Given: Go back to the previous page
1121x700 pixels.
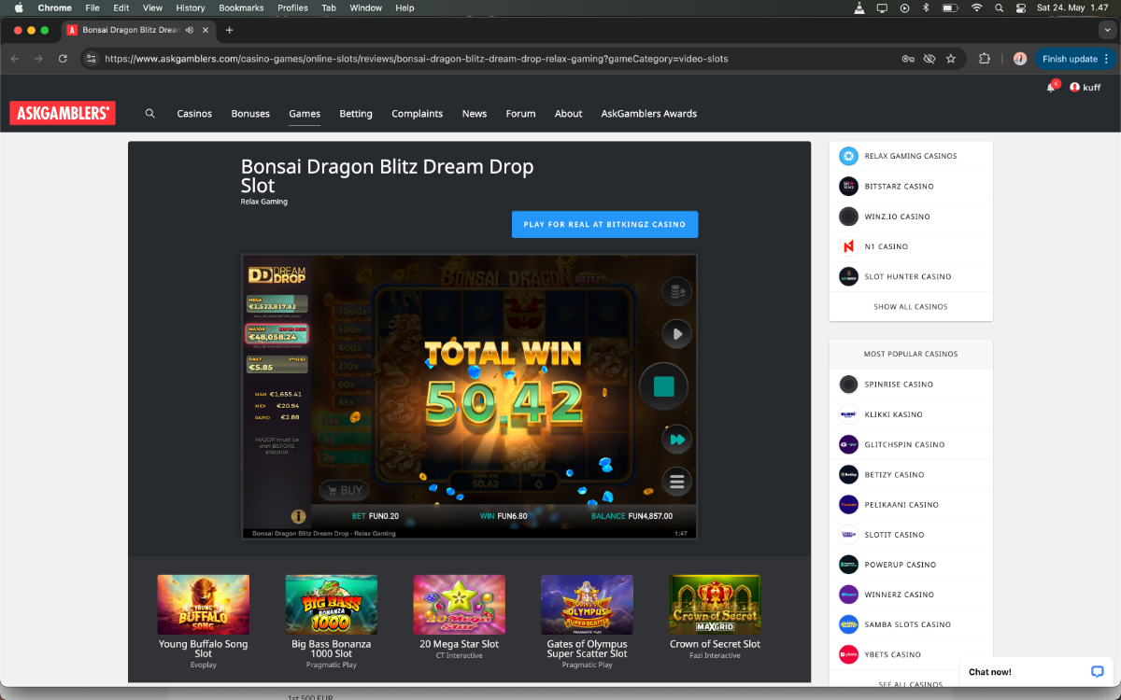Looking at the screenshot, I should [14, 59].
